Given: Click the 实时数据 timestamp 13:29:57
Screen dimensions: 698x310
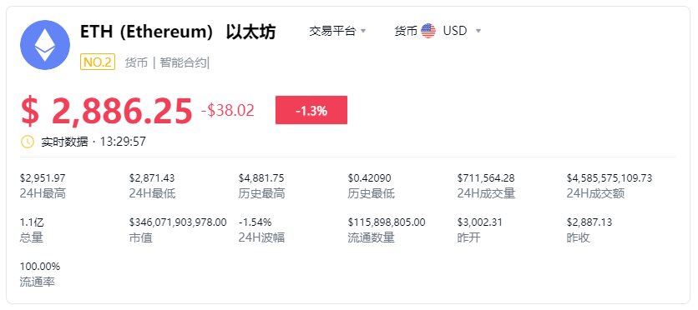Looking at the screenshot, I should coord(123,142).
